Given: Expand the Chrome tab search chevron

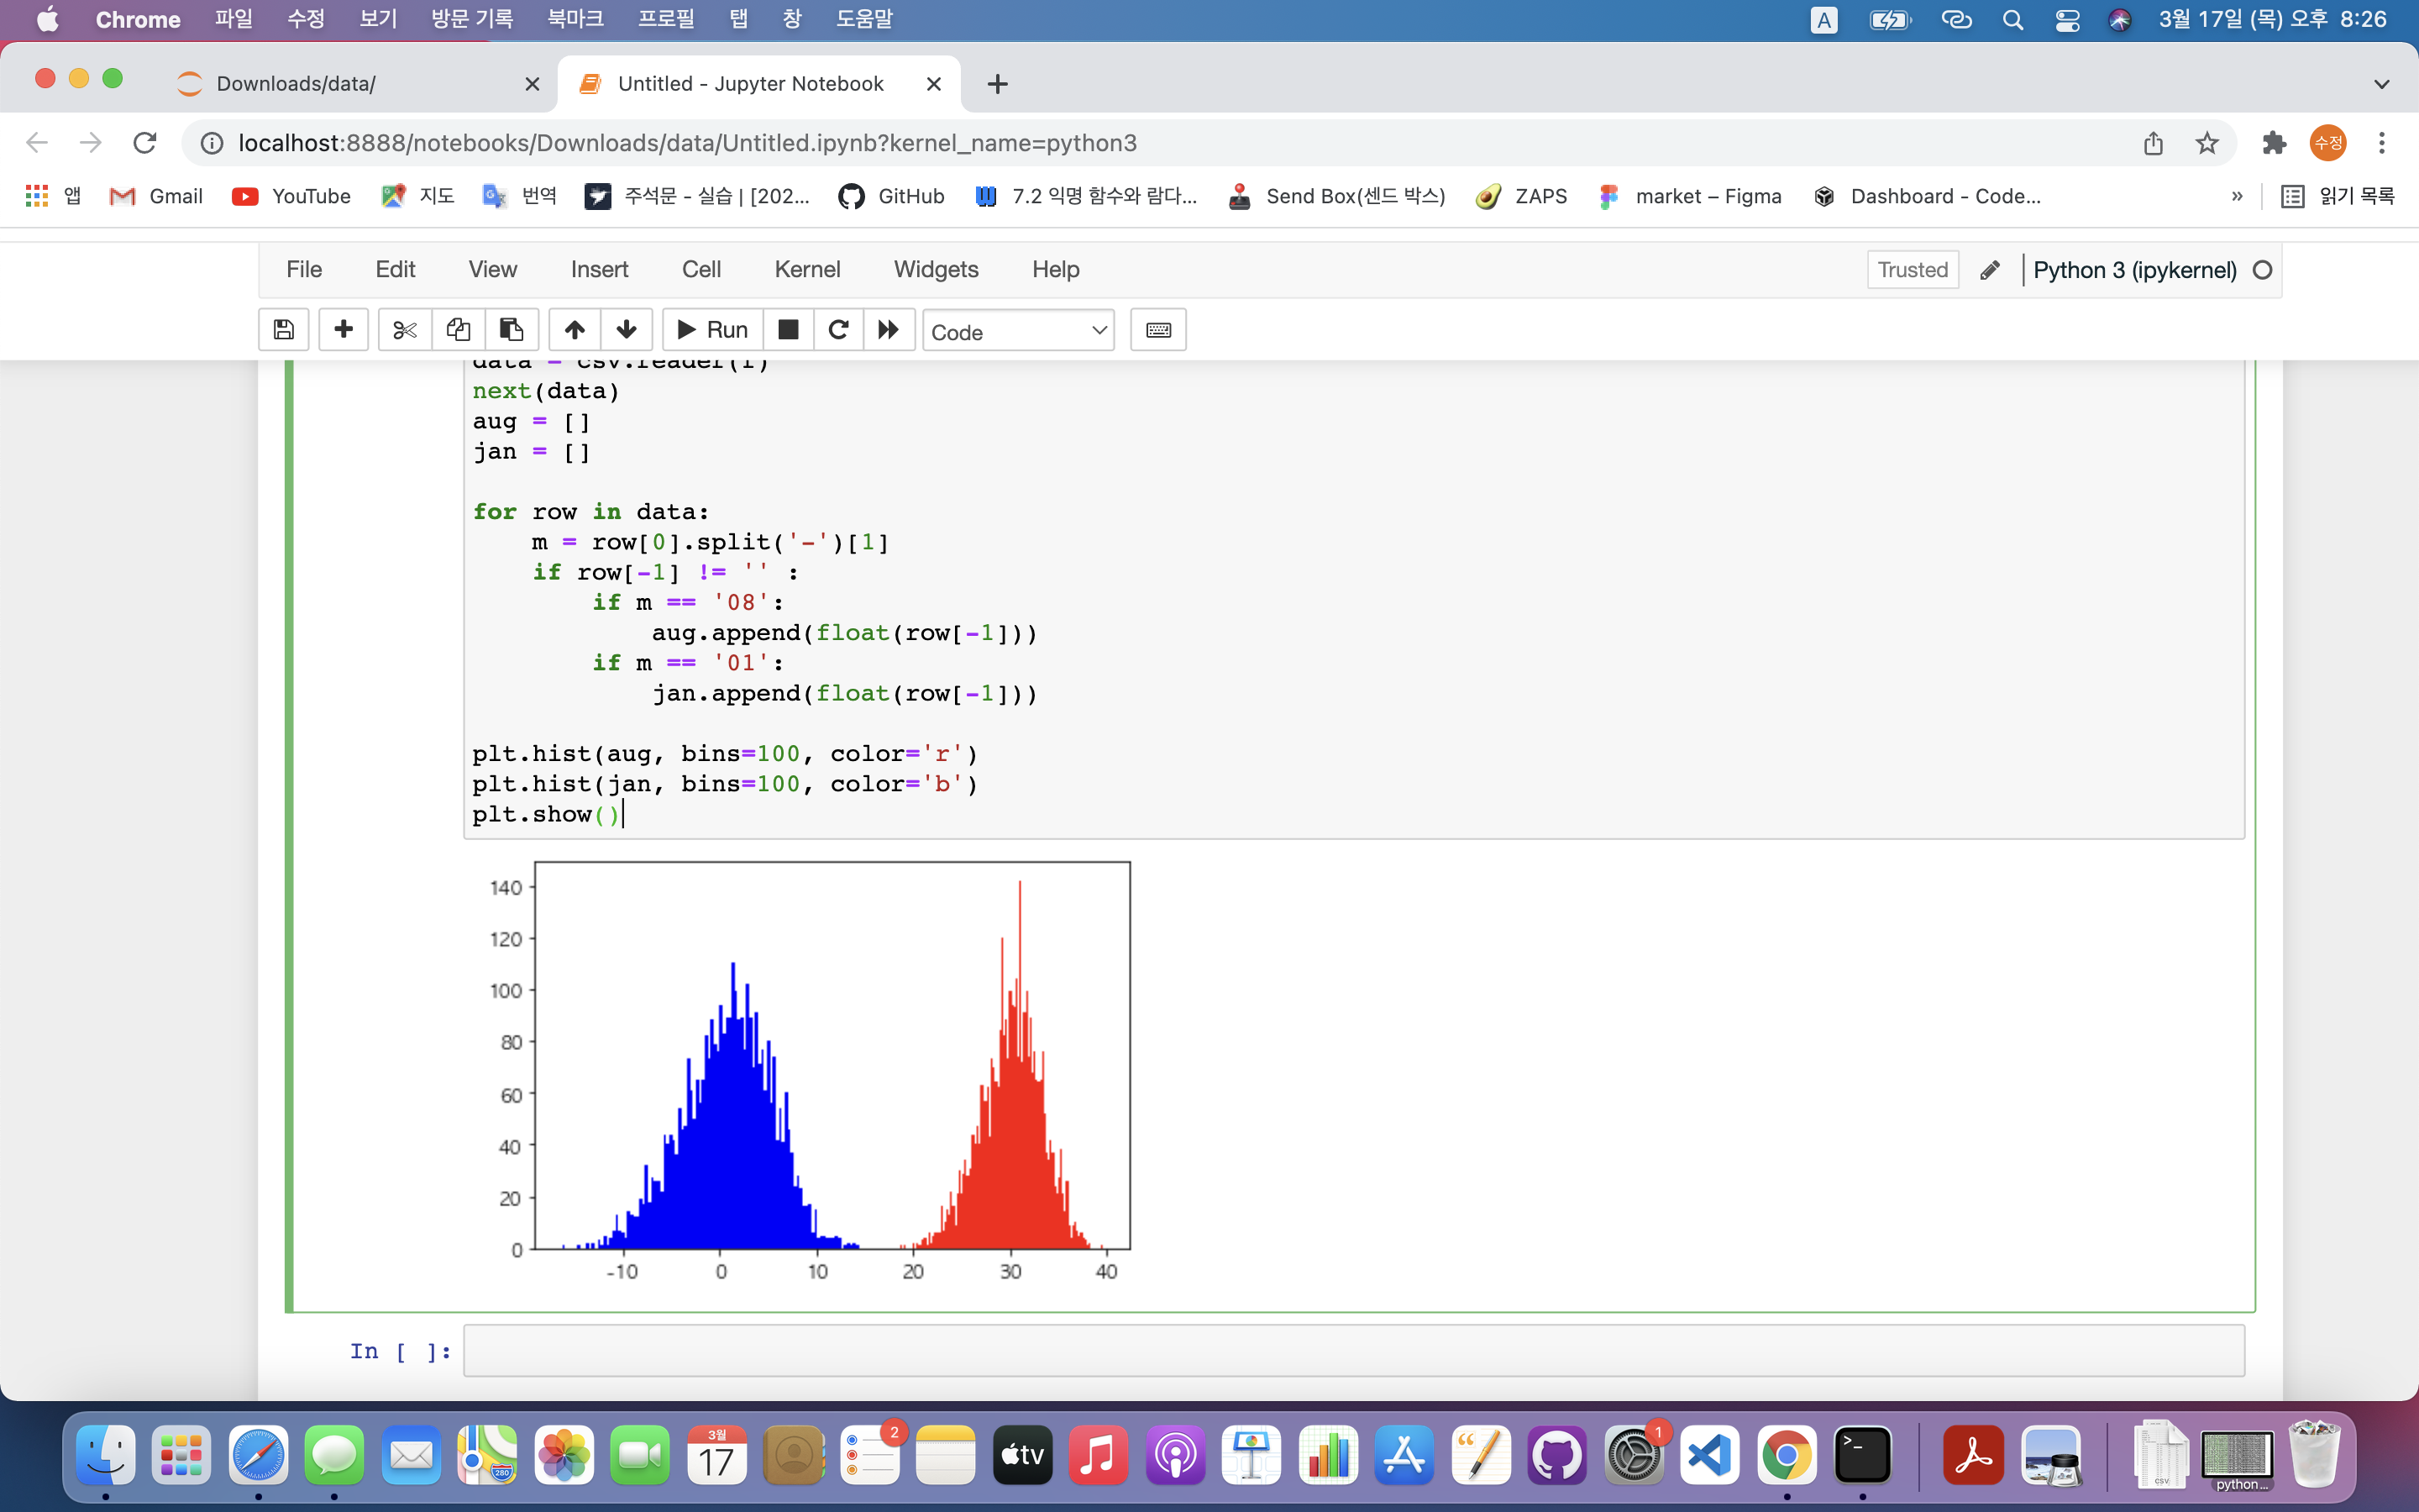Looking at the screenshot, I should 2381,84.
